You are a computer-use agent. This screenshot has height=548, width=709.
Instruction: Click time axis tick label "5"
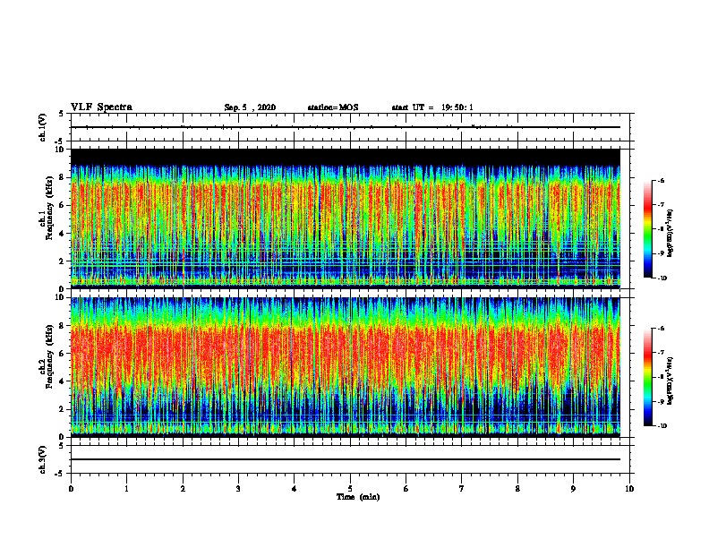(350, 489)
